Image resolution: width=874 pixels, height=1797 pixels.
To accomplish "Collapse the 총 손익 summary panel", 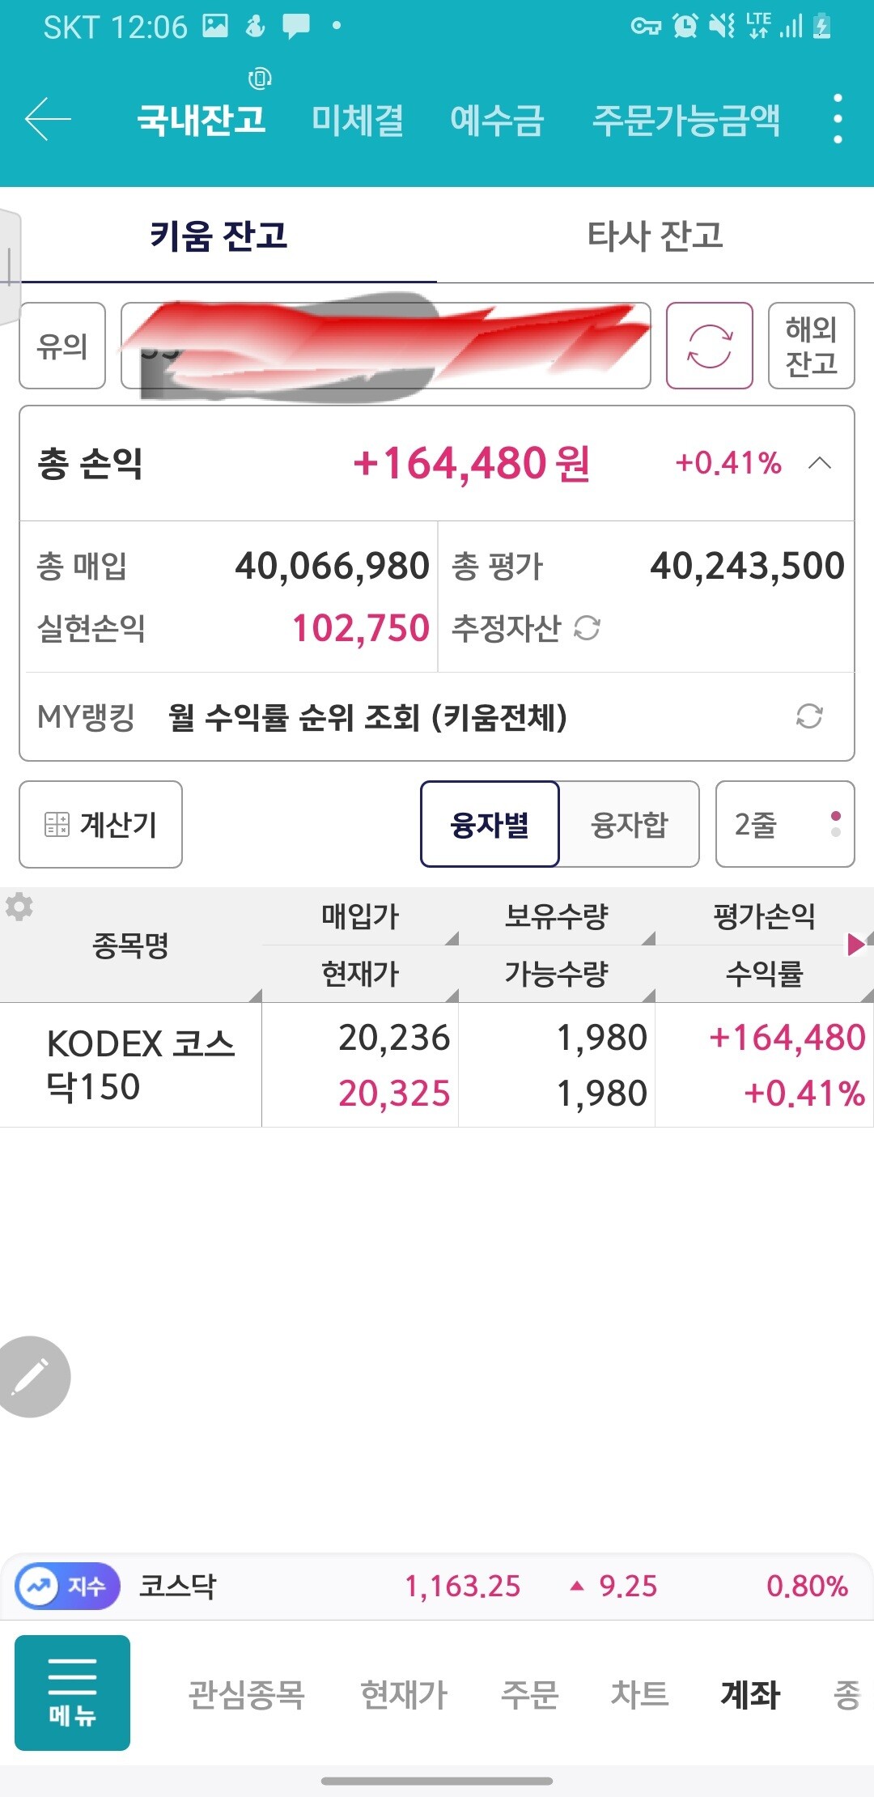I will (x=820, y=463).
